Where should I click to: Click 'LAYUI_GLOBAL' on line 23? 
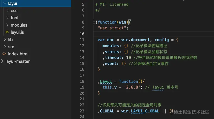click(x=145, y=111)
